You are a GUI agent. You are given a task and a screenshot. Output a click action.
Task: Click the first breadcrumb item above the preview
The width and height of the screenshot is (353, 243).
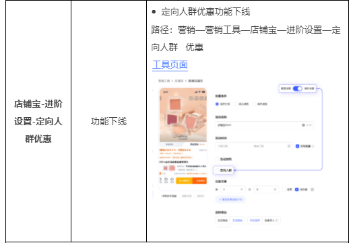[164, 81]
